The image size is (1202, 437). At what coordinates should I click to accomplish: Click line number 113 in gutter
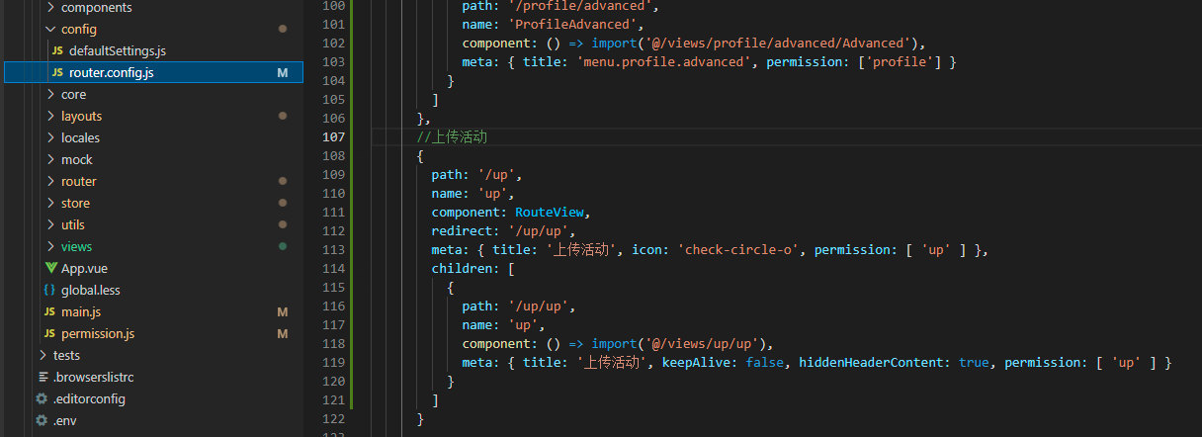(333, 249)
